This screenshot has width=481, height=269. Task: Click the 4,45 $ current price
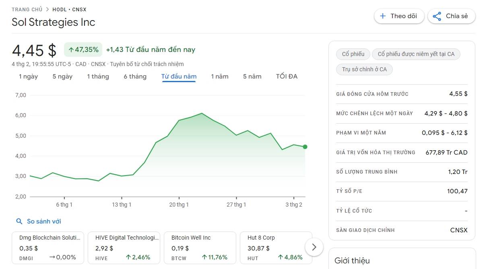34,50
